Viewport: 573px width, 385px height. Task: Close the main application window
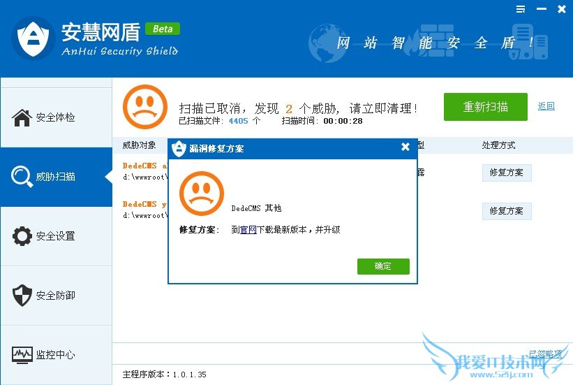tap(562, 9)
